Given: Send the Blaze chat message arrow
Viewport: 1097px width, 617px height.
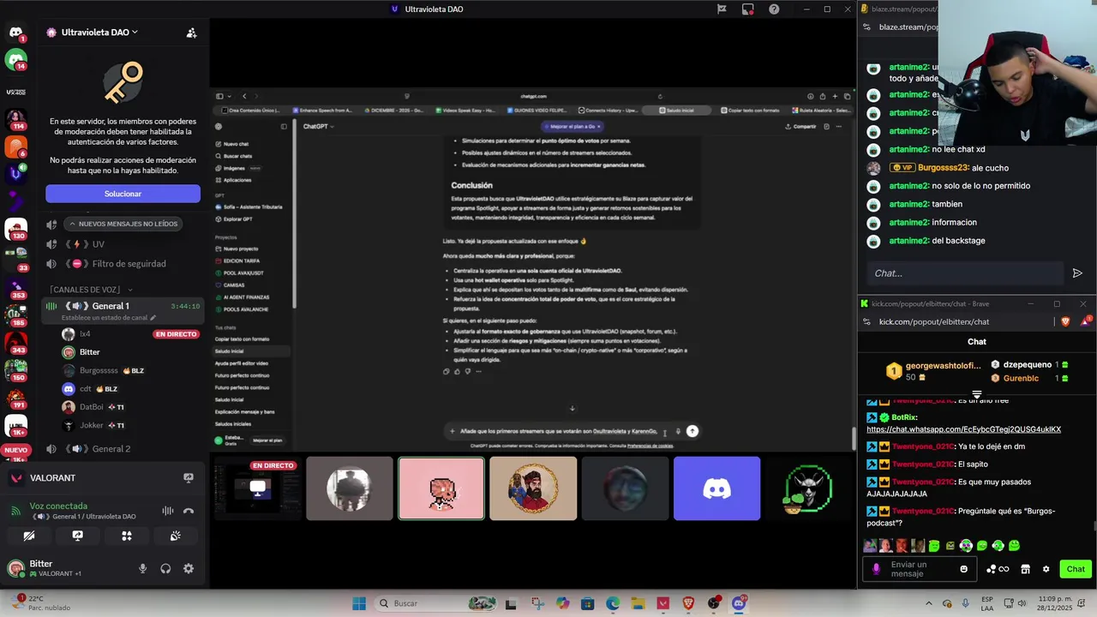Looking at the screenshot, I should pyautogui.click(x=1077, y=273).
